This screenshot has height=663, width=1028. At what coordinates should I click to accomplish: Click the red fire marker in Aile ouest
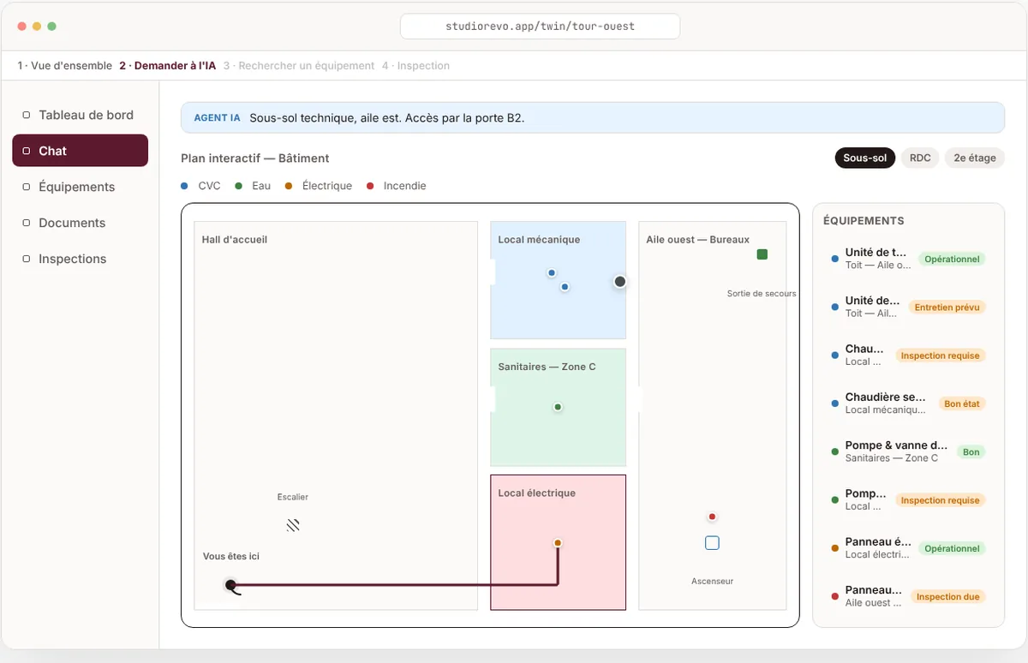pyautogui.click(x=712, y=517)
